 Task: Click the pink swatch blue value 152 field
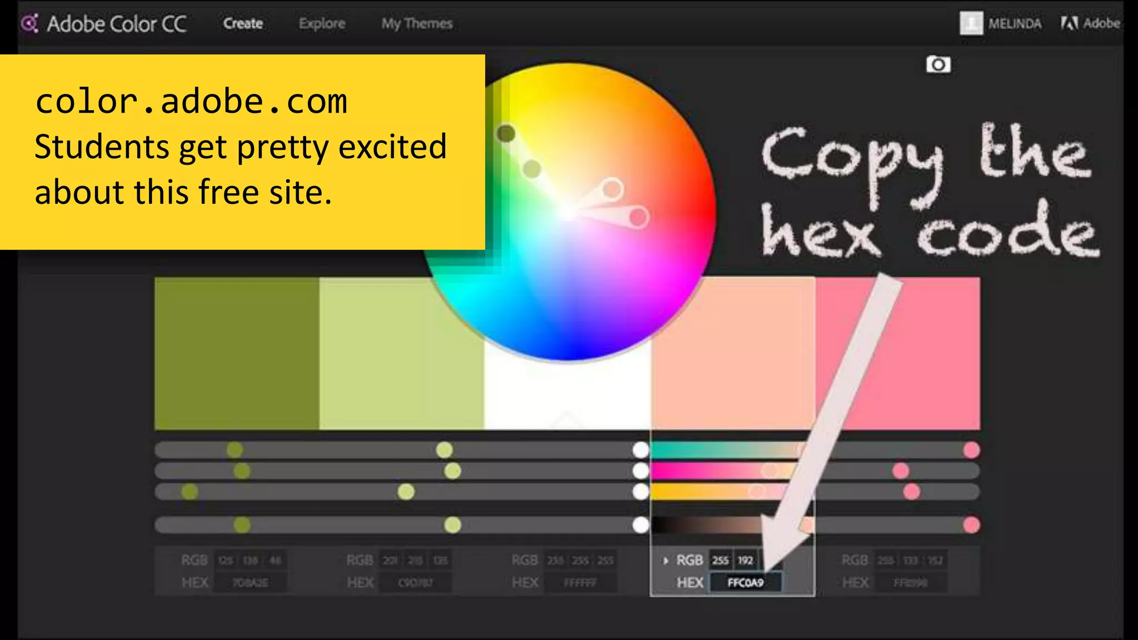pos(936,561)
